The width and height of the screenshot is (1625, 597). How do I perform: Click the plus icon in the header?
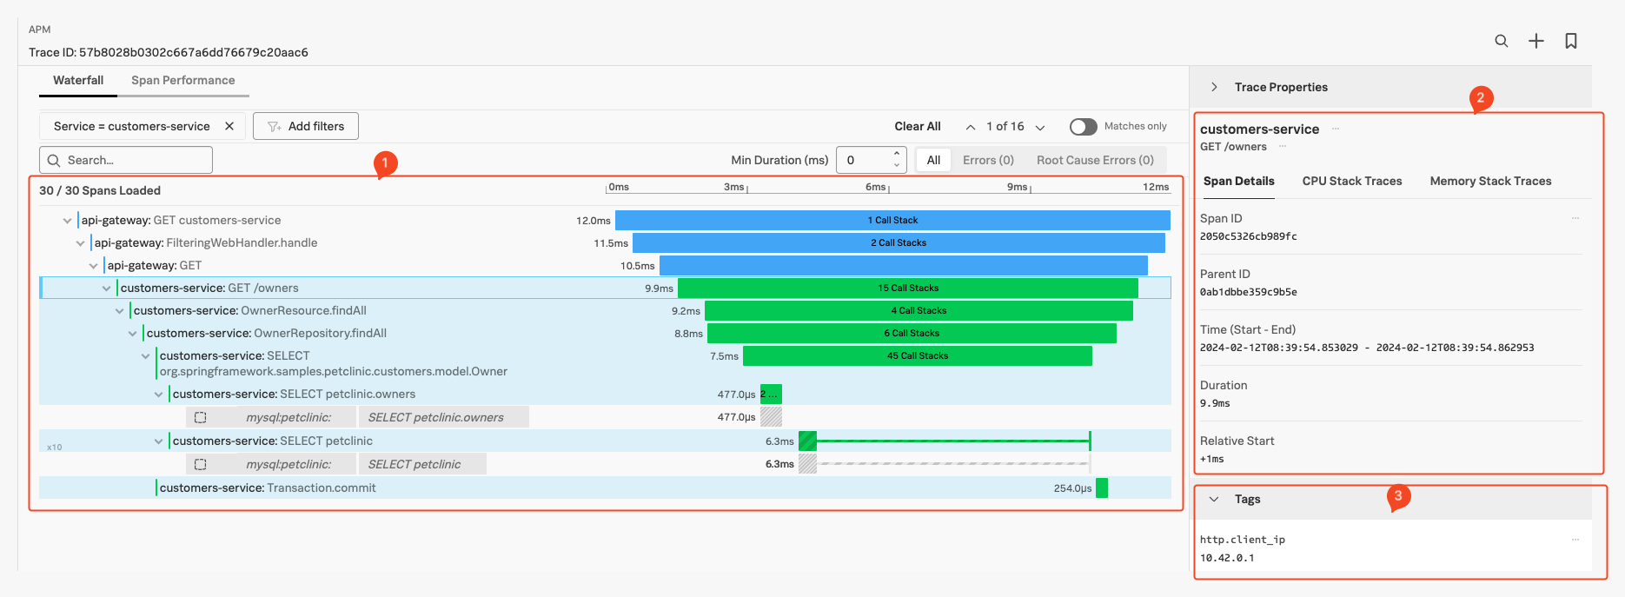(1536, 41)
